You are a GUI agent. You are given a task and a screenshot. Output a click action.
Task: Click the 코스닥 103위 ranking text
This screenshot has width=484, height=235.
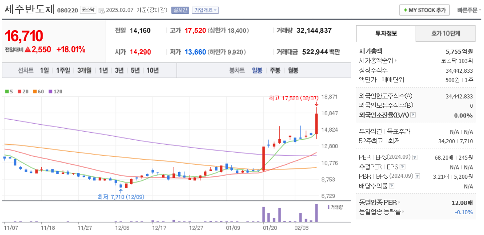click(457, 61)
